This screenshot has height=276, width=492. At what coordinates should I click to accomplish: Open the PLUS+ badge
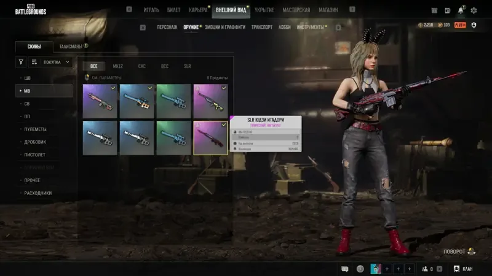[x=460, y=25]
